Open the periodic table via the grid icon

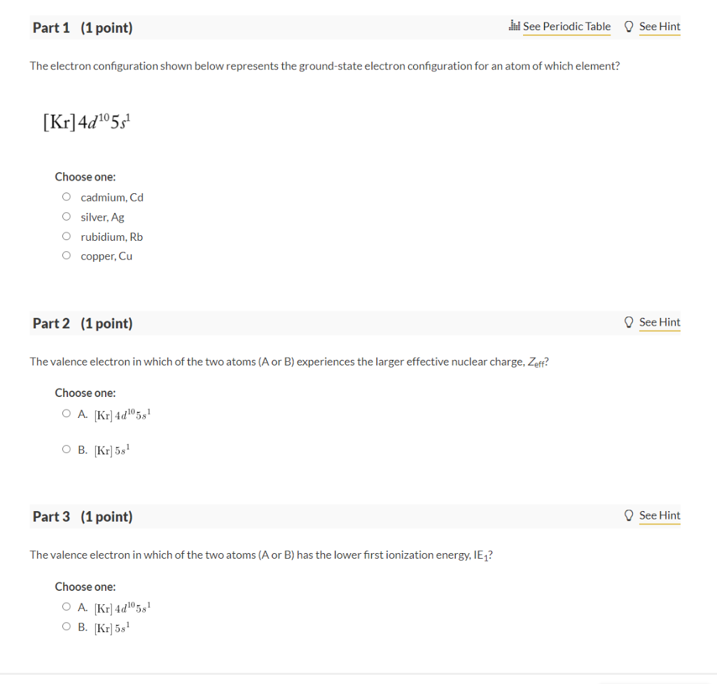point(513,26)
